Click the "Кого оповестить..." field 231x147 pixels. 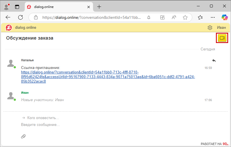pos(43,118)
